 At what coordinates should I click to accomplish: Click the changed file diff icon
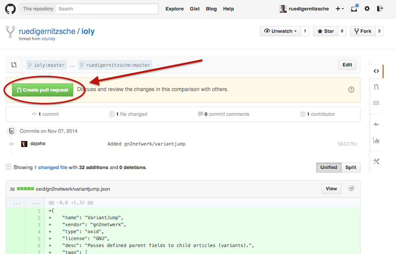(x=8, y=167)
